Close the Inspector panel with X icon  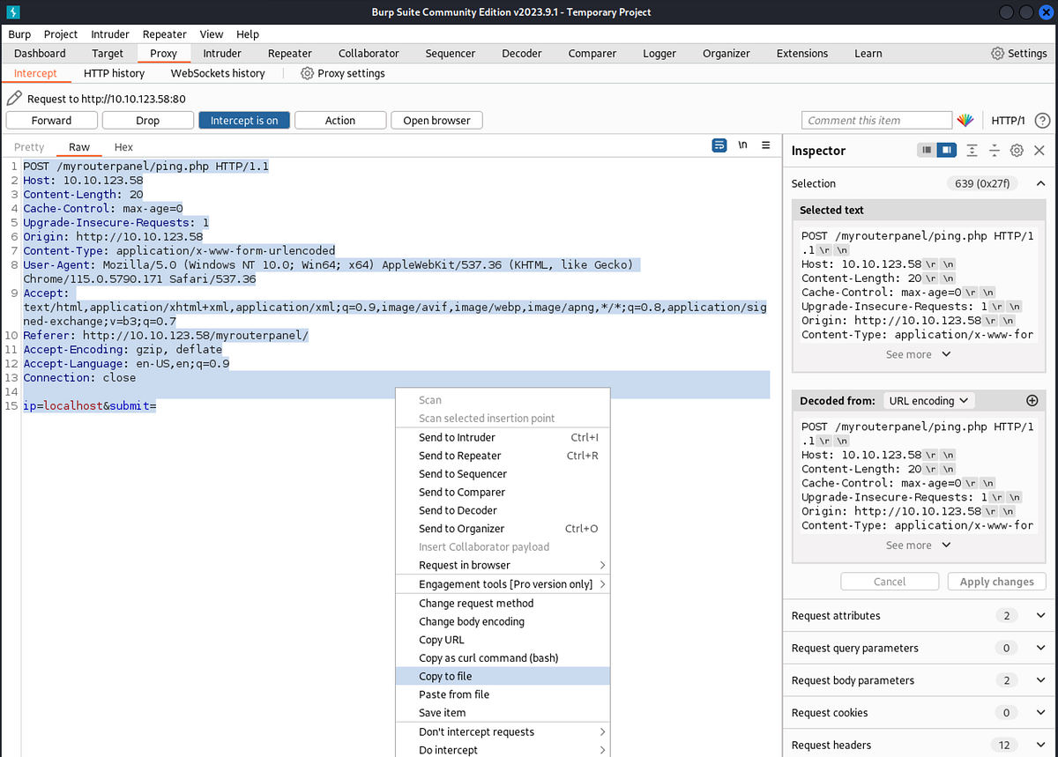(x=1039, y=151)
